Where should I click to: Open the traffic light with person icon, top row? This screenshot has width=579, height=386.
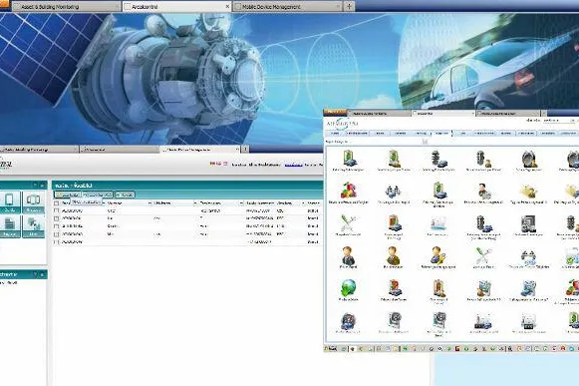483,159
